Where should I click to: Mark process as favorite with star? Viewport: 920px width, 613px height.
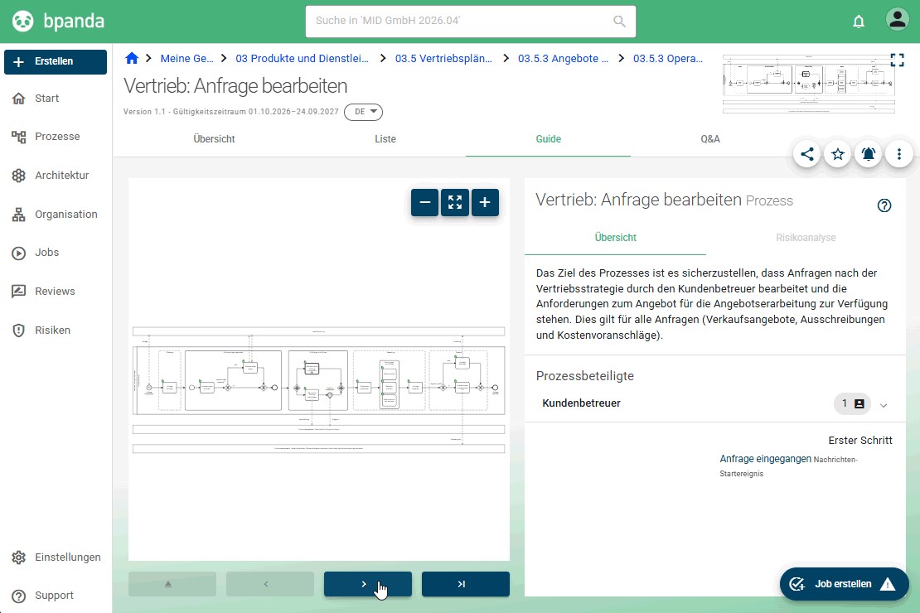click(838, 154)
